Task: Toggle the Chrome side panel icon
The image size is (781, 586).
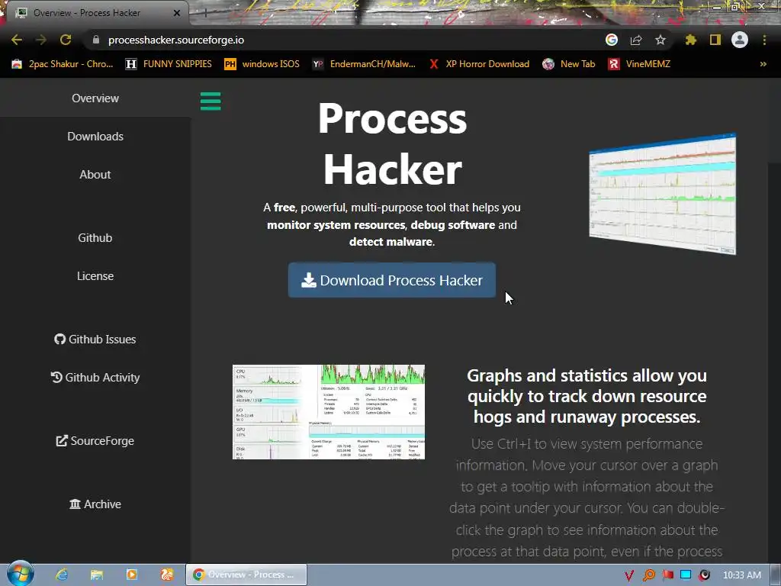Action: [715, 40]
